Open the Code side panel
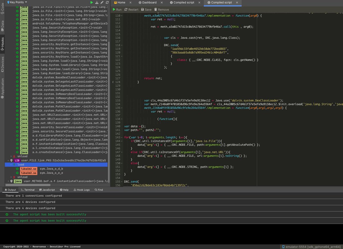 pyautogui.click(x=2, y=9)
